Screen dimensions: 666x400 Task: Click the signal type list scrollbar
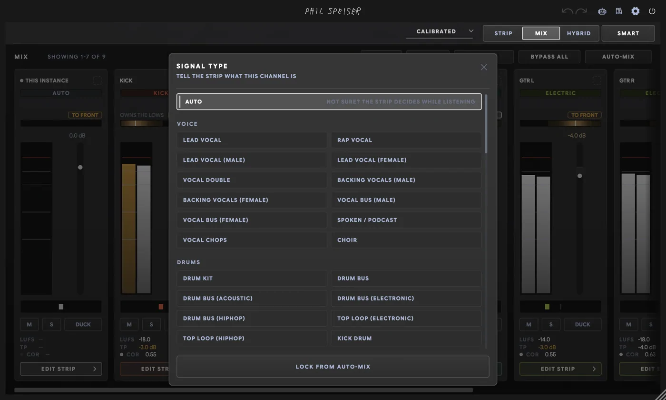coord(486,124)
